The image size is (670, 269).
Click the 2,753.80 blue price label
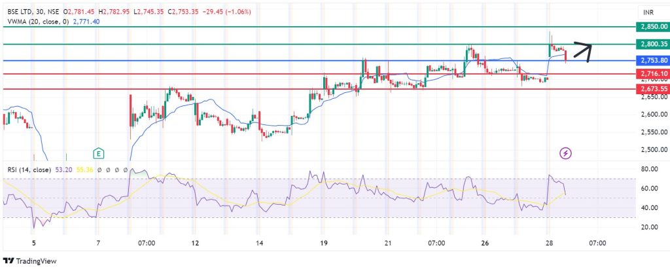click(x=652, y=60)
